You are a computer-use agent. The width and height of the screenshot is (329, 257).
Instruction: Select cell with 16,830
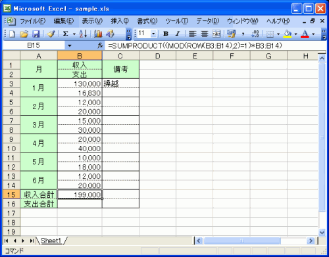[80, 93]
